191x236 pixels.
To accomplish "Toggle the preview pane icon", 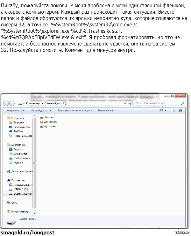I will 173,111.
